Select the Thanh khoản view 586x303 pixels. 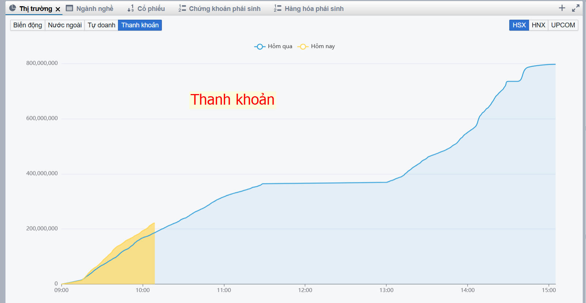pyautogui.click(x=140, y=25)
